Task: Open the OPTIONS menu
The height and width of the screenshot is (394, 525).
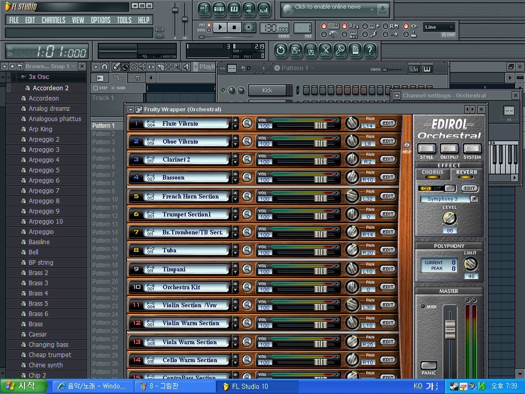Action: [x=100, y=20]
